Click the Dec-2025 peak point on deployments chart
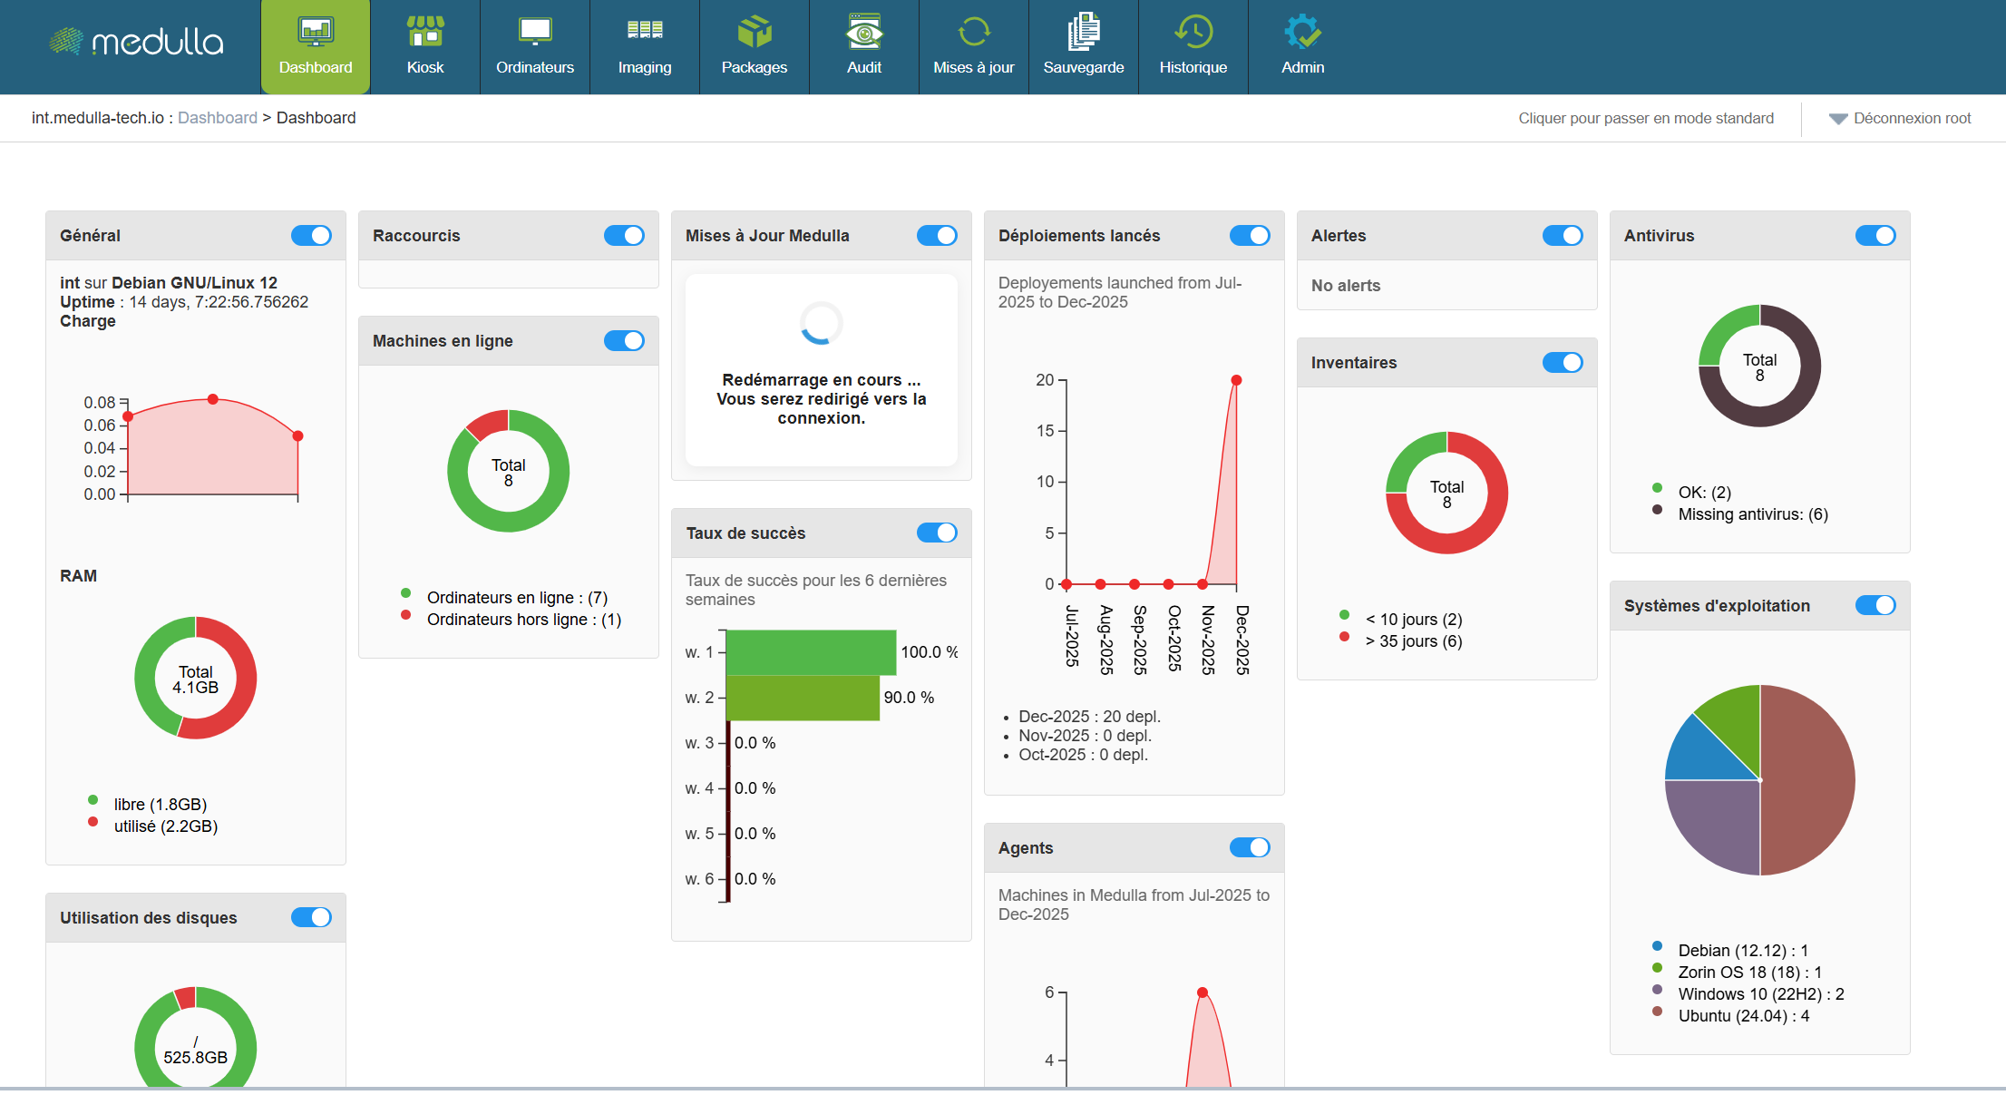The height and width of the screenshot is (1095, 2006). pos(1235,380)
